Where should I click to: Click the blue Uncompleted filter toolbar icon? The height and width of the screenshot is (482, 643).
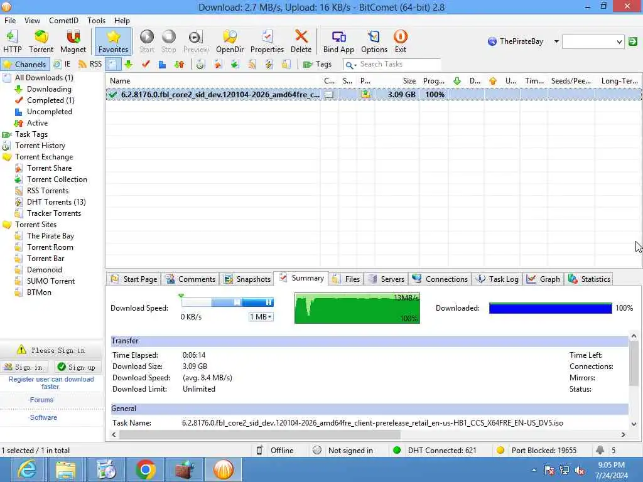(163, 65)
